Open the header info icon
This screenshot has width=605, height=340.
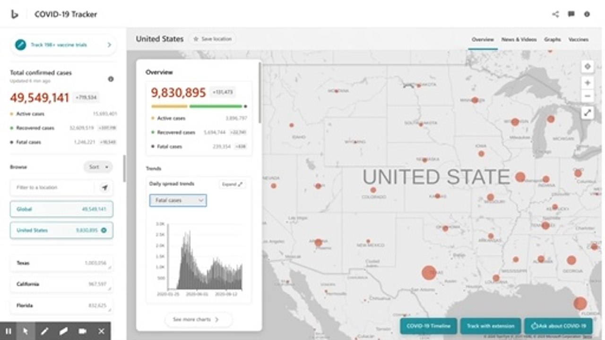(587, 14)
